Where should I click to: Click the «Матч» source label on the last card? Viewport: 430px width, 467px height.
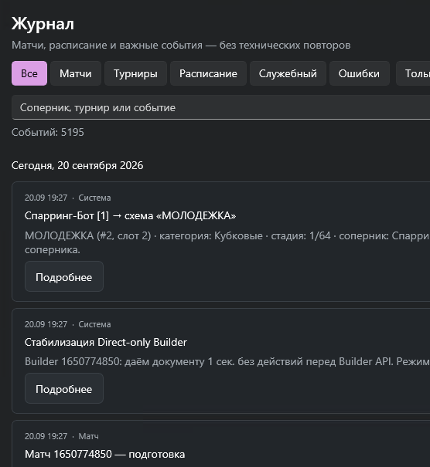(89, 436)
